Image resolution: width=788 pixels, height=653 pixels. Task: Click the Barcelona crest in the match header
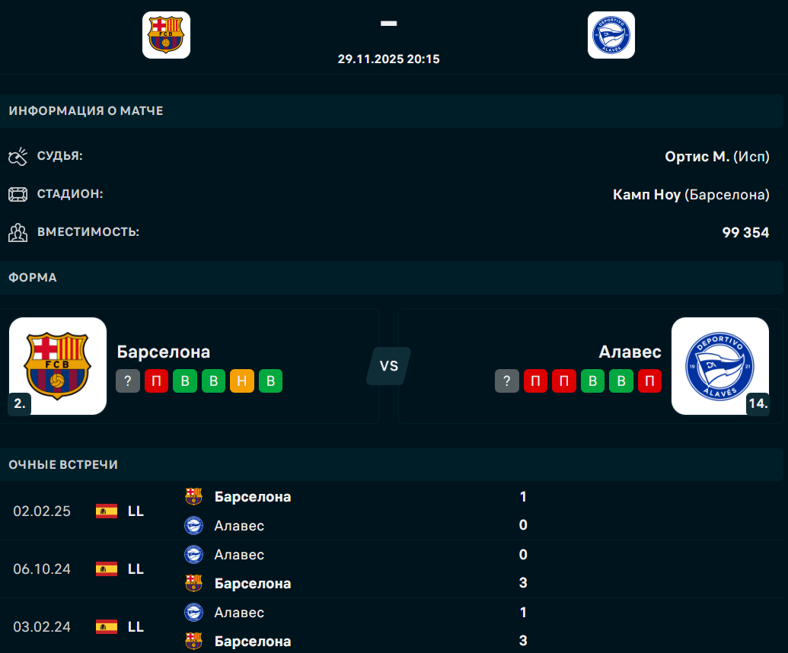[166, 35]
